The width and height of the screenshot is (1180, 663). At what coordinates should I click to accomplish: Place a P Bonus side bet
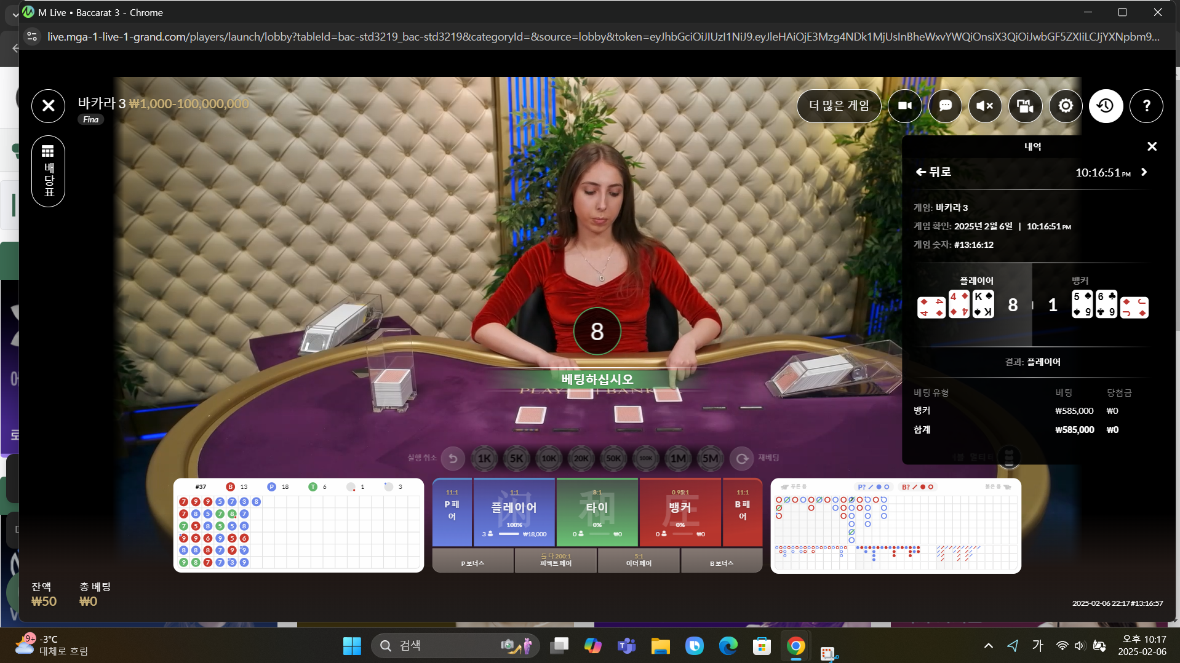click(x=473, y=561)
